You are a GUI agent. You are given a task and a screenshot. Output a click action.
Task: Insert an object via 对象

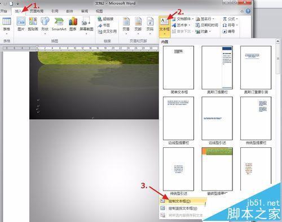(203, 31)
